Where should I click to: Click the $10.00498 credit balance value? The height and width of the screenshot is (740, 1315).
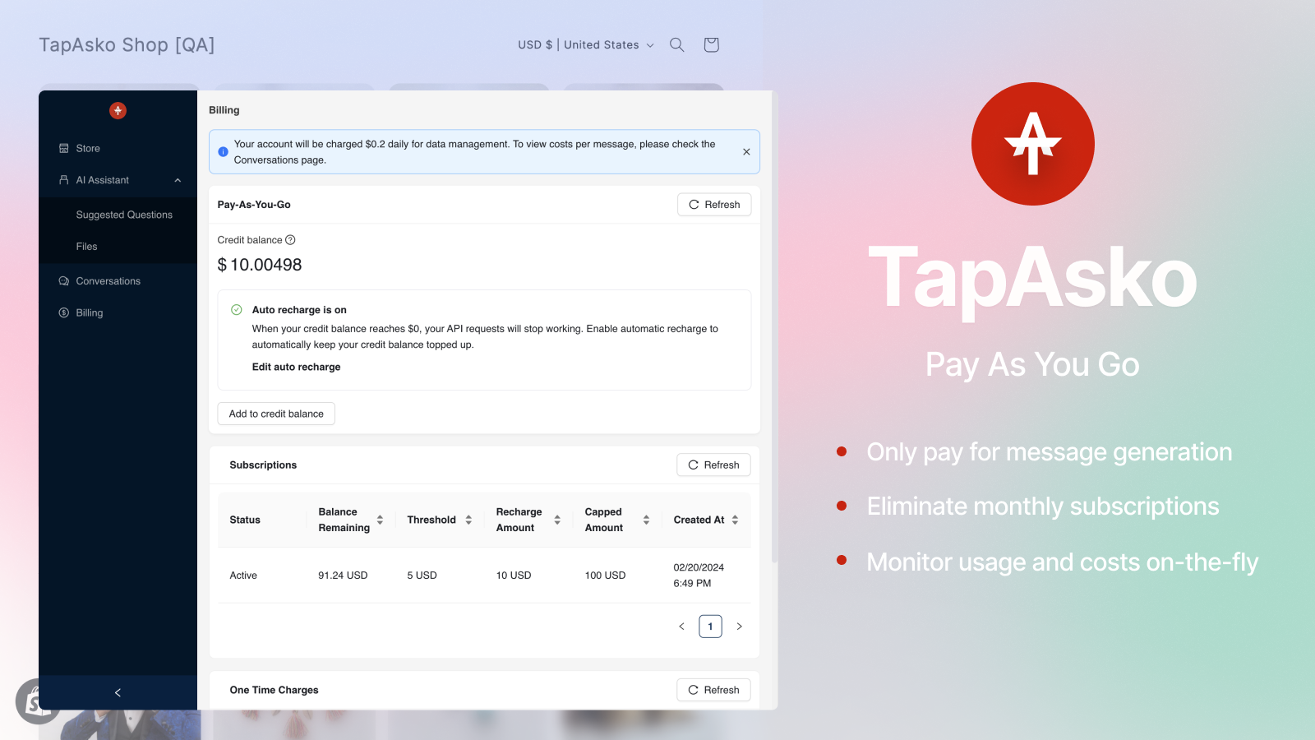(x=260, y=265)
